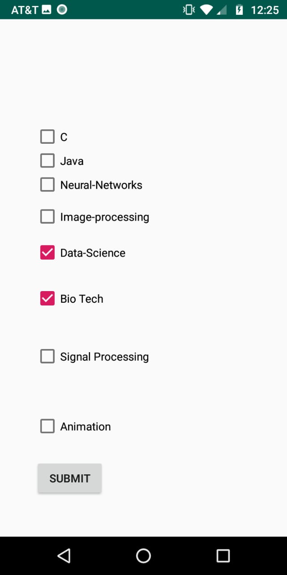Screen dimensions: 287x575
Task: Open recent apps square icon
Action: click(x=223, y=556)
